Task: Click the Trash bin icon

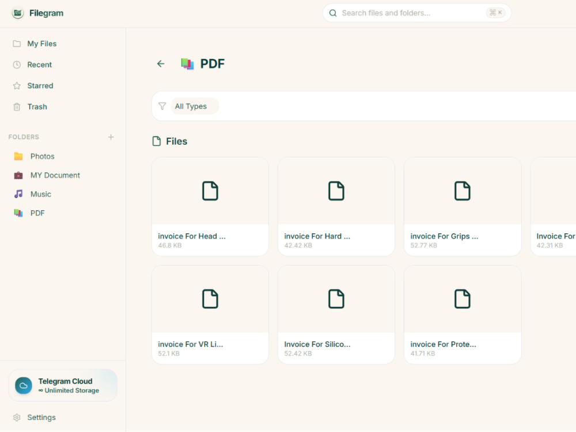Action: (17, 107)
